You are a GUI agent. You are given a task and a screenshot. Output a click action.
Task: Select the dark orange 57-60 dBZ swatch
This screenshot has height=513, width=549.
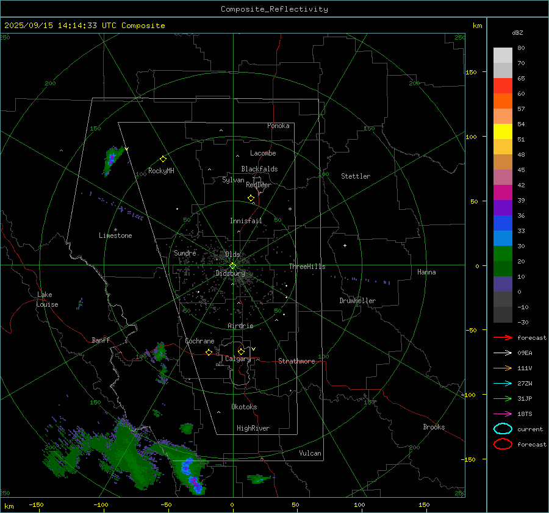tap(503, 101)
